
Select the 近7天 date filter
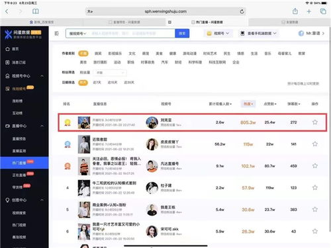[x=97, y=83]
